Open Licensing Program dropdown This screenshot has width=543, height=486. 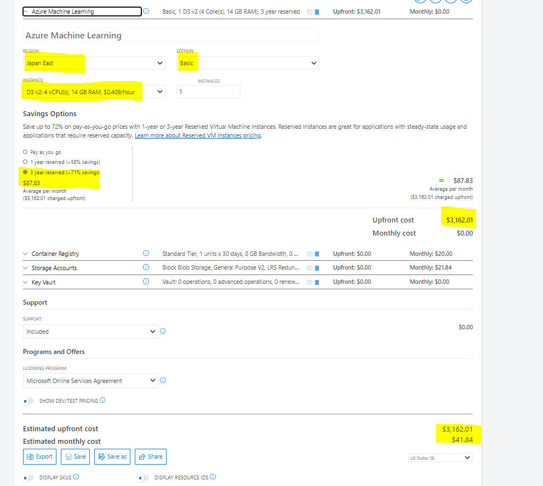click(x=90, y=381)
